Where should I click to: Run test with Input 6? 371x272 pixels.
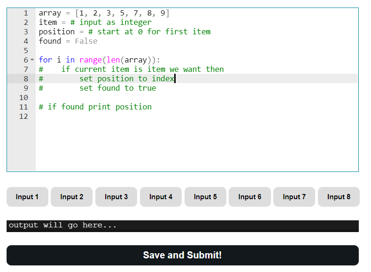(x=250, y=197)
